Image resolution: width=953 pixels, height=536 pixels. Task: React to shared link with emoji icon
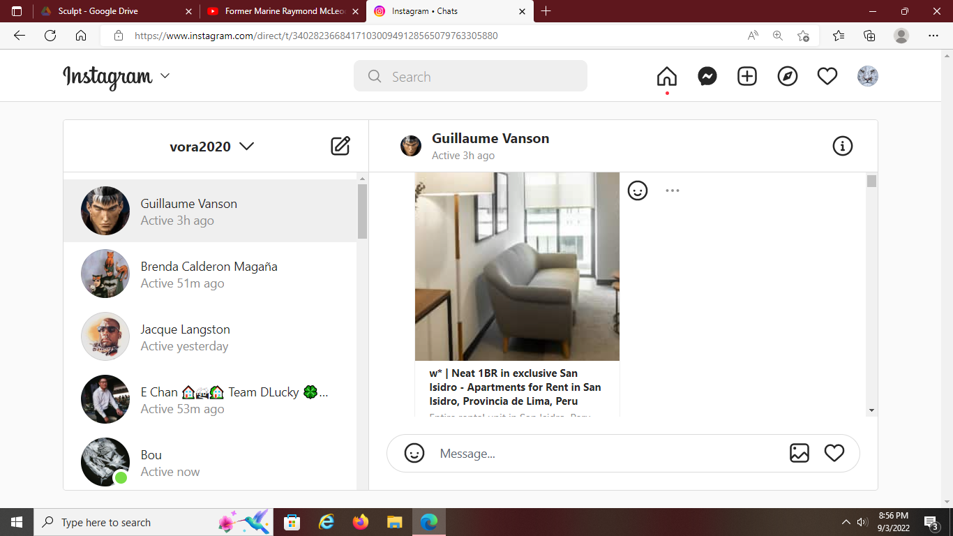coord(638,191)
